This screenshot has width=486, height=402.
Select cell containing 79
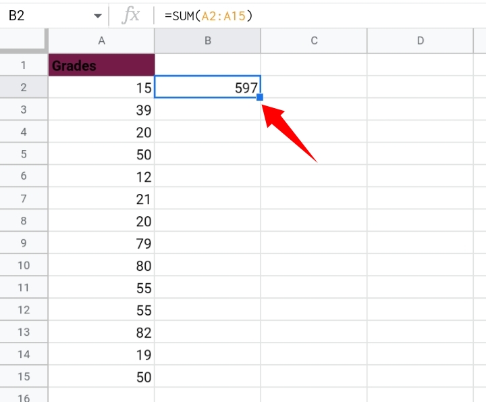tap(101, 243)
